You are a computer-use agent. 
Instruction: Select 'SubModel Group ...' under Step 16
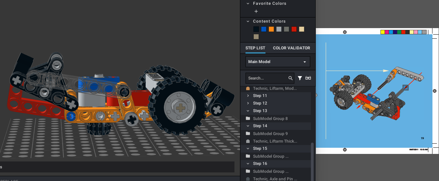275,171
